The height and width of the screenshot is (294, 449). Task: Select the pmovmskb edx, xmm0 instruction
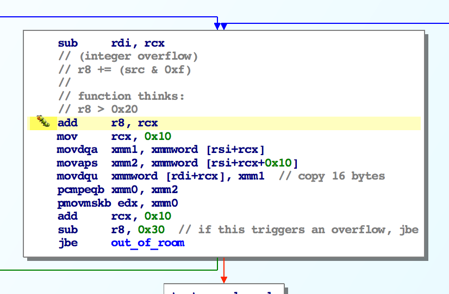pos(117,203)
